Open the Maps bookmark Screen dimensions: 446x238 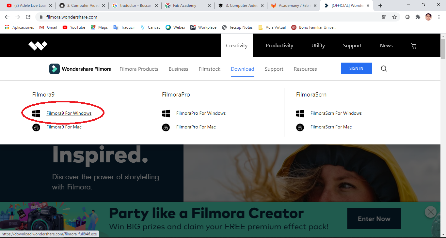point(99,27)
